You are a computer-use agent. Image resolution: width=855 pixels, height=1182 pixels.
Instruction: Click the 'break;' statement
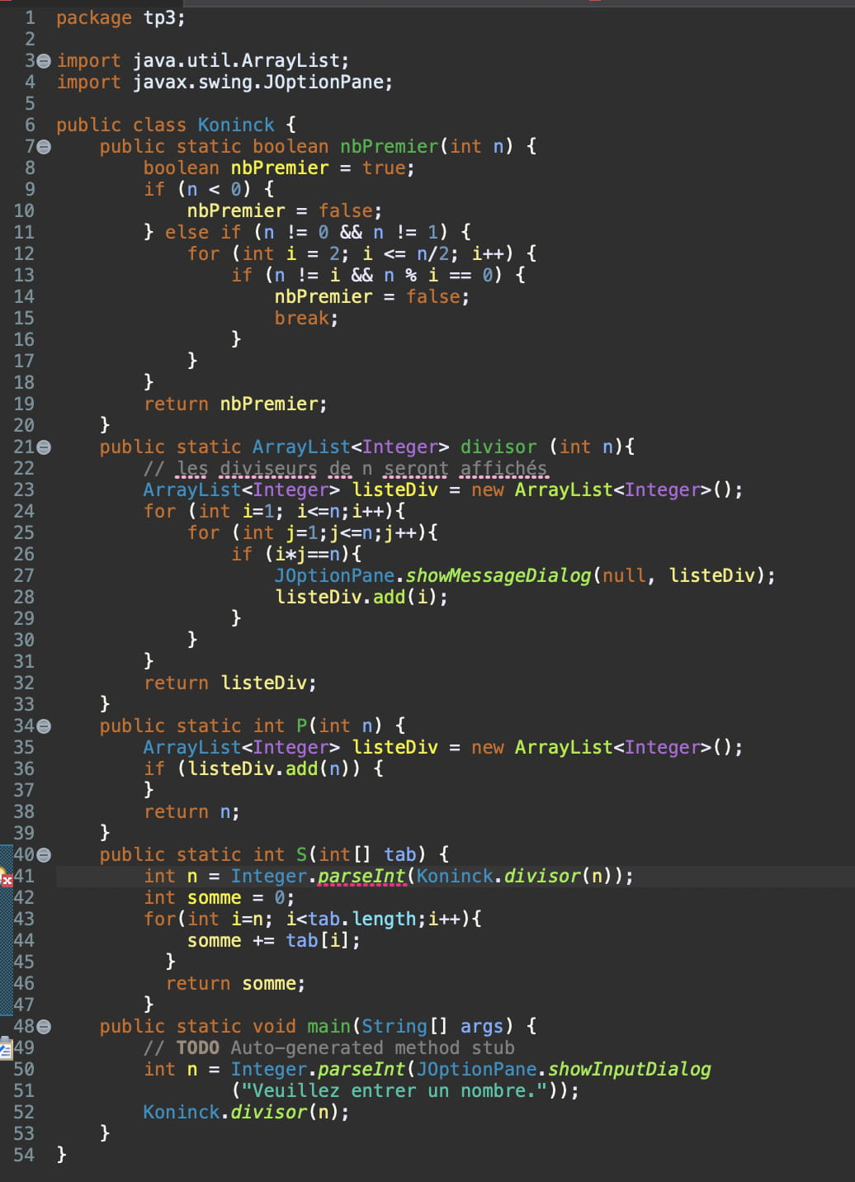click(x=306, y=319)
